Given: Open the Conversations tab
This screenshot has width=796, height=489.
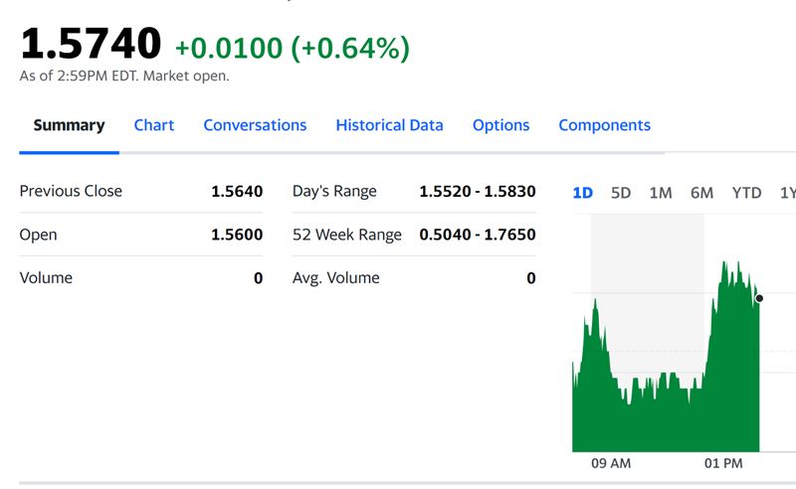Looking at the screenshot, I should (x=255, y=125).
